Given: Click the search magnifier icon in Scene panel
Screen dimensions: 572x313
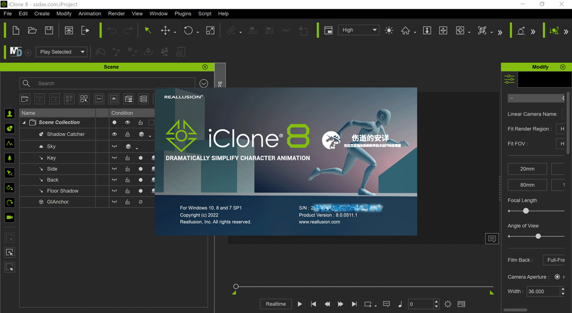Looking at the screenshot, I should click(26, 83).
